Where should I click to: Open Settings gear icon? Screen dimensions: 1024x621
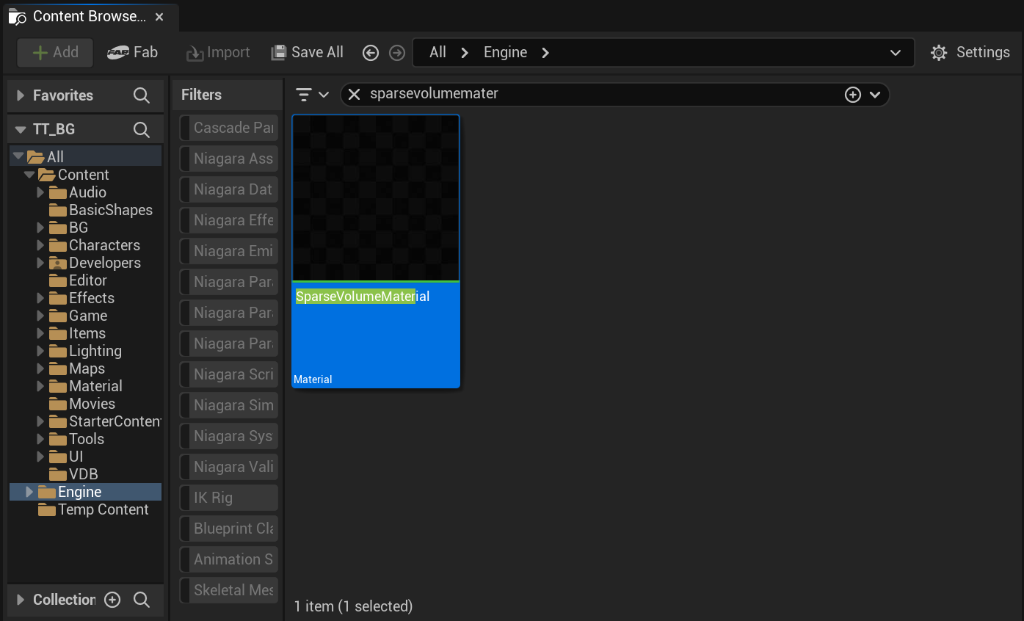coord(939,53)
